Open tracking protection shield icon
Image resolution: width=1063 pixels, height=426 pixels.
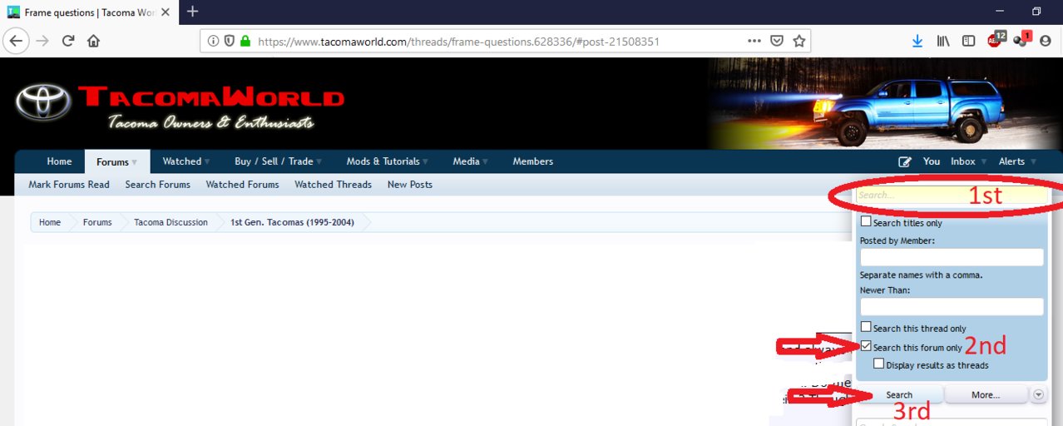[x=229, y=41]
